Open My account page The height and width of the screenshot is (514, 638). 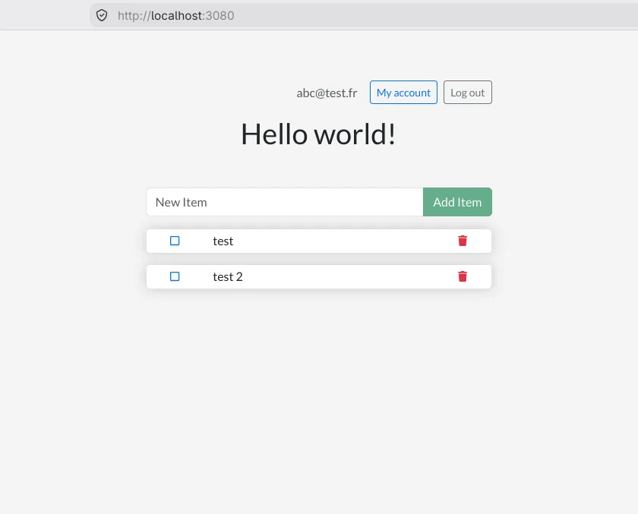point(403,93)
